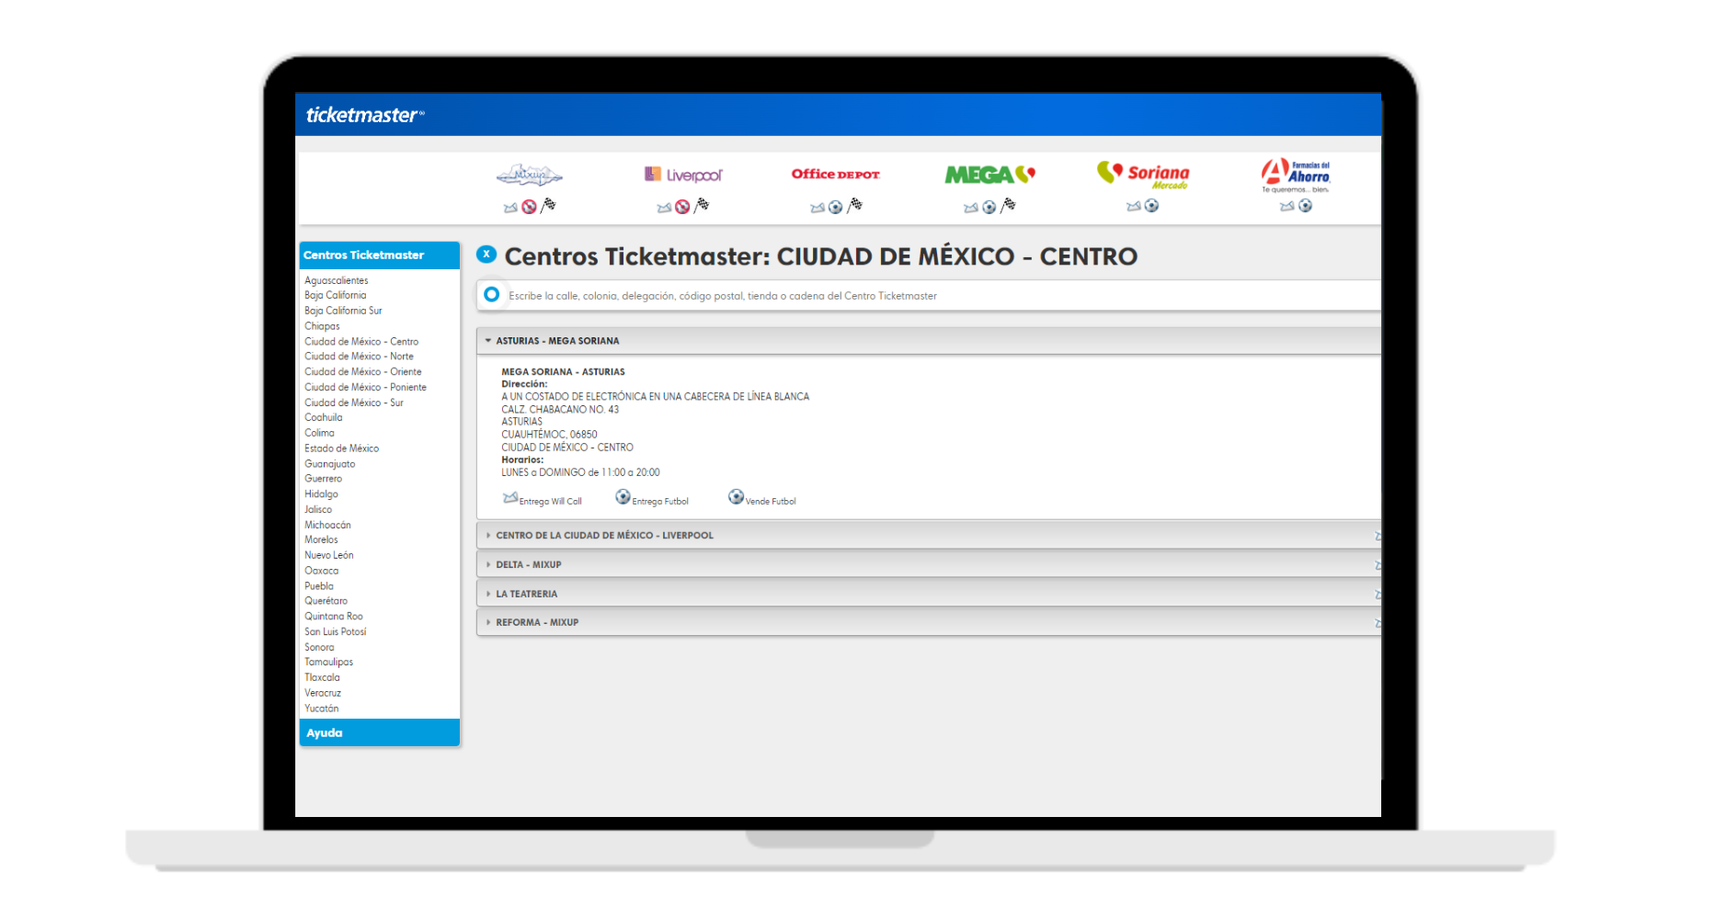Expand CENTRO DE LA CIUDAD DE MÉXICO - LIVERPOOL
This screenshot has height=919, width=1727.
(x=929, y=535)
